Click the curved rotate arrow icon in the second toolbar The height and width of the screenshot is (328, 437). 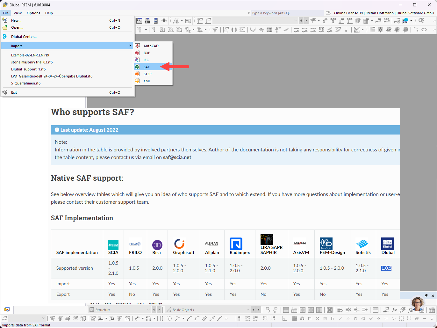pyautogui.click(x=424, y=30)
